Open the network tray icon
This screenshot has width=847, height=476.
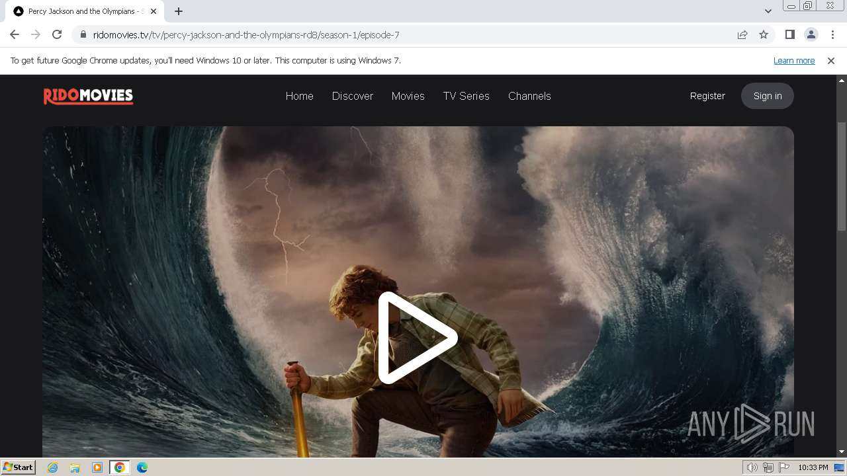[x=768, y=467]
